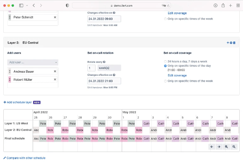The width and height of the screenshot is (243, 162).
Task: Go back to the previous page
Action: [x=34, y=5]
